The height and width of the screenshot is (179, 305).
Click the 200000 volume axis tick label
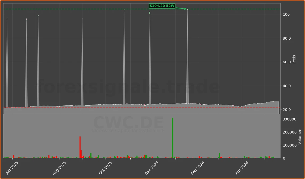(x=290, y=132)
